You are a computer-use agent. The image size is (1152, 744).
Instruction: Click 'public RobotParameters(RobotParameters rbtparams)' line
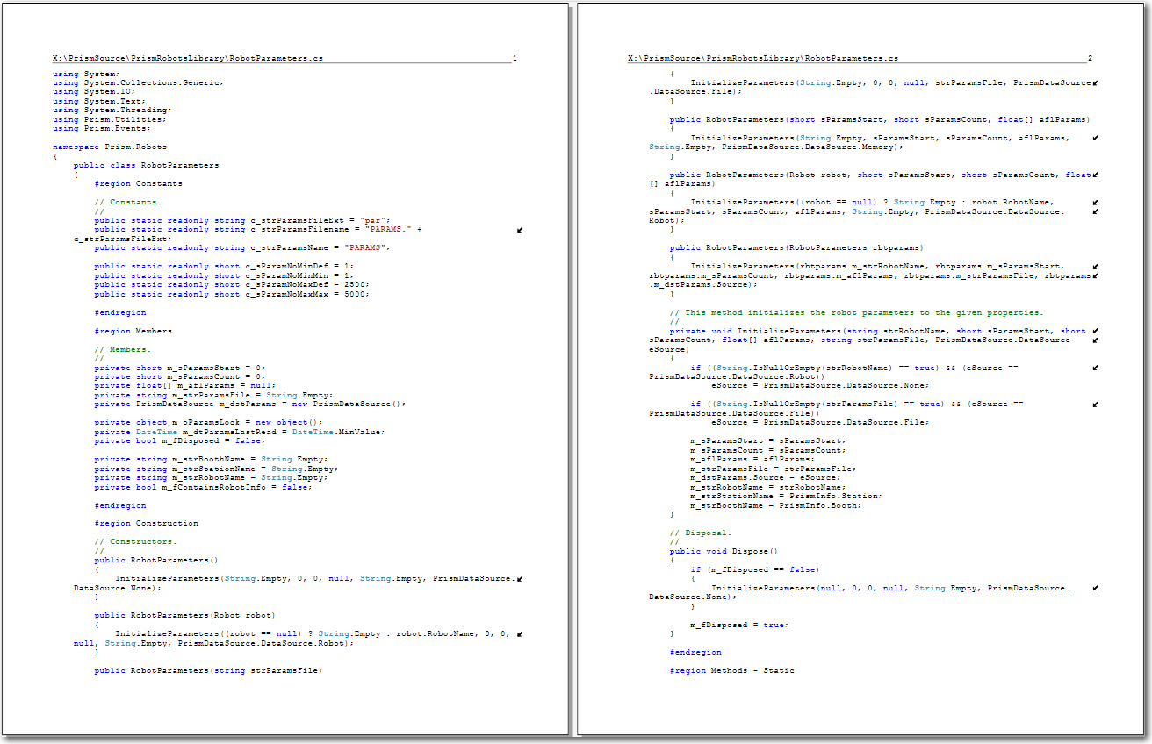(796, 247)
